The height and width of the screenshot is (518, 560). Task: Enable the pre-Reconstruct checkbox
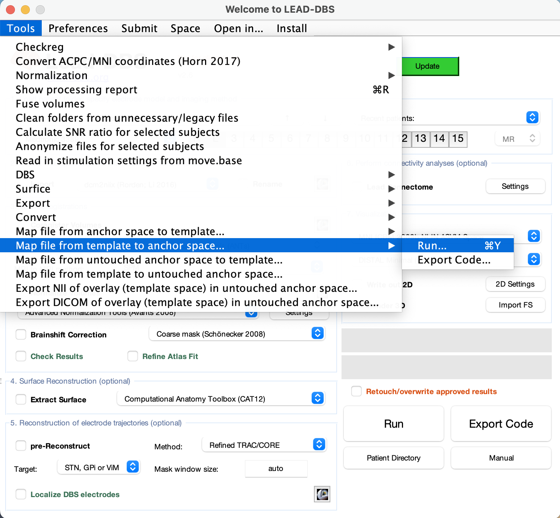(21, 446)
